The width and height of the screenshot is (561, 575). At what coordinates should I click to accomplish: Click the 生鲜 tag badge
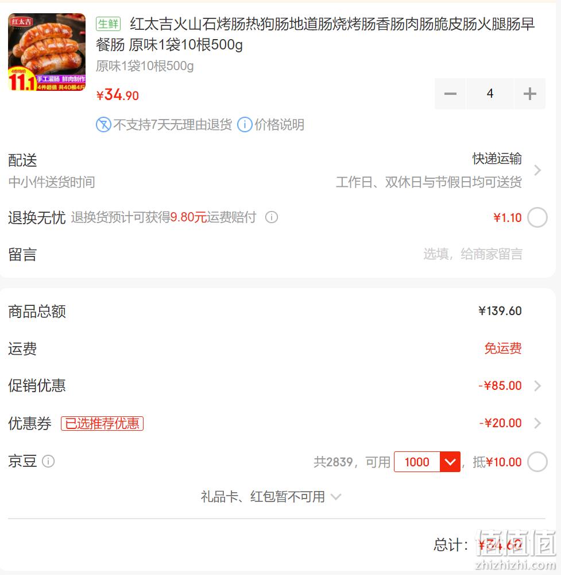(x=109, y=24)
